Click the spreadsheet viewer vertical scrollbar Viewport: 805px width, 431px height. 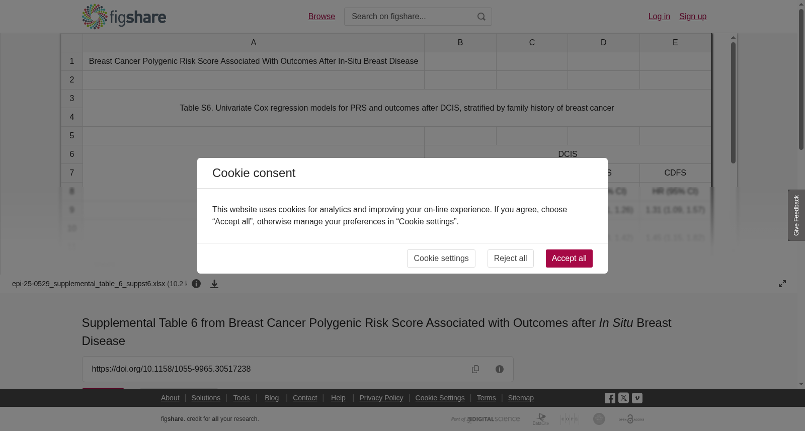(x=734, y=103)
